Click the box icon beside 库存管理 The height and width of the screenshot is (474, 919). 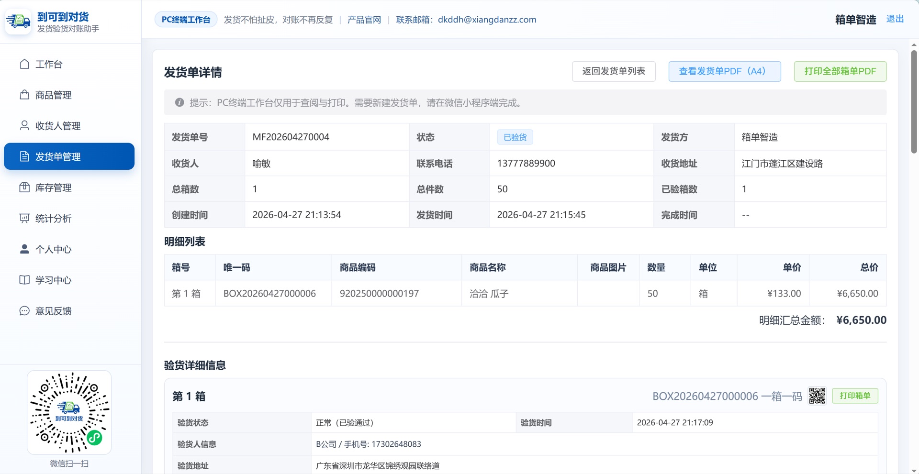click(24, 187)
